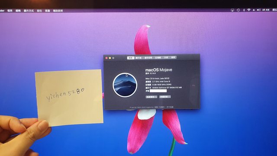
Task: Switch to the 服務 (Service) tab
Action: coord(173,57)
